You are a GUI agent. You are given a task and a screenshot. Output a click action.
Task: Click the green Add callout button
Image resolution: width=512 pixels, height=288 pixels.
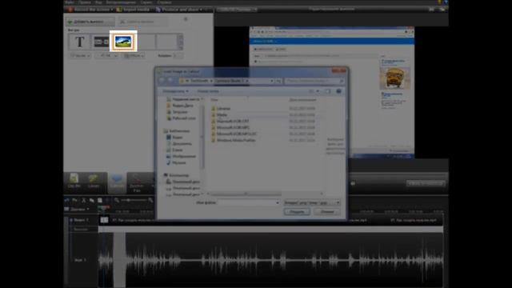pyautogui.click(x=90, y=22)
